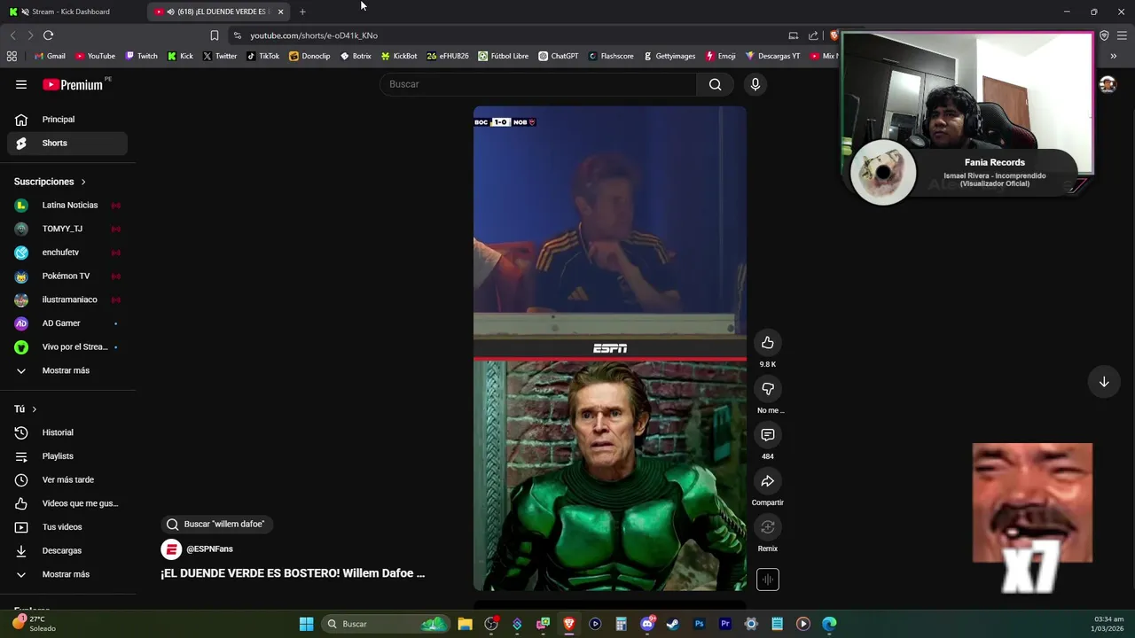Launch Photoshop from the taskbar
Image resolution: width=1135 pixels, height=638 pixels.
pos(699,624)
